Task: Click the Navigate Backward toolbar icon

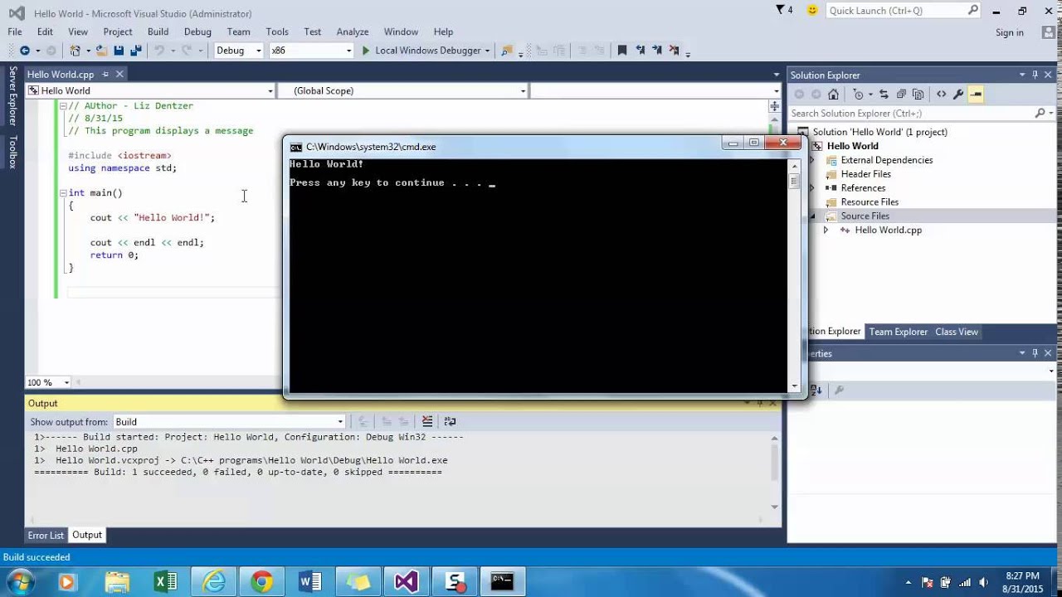Action: (25, 51)
